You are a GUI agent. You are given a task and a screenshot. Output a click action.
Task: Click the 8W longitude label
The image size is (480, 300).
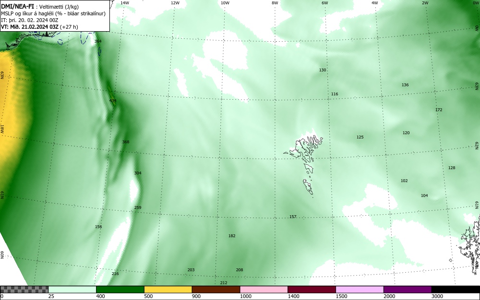(x=275, y=3)
